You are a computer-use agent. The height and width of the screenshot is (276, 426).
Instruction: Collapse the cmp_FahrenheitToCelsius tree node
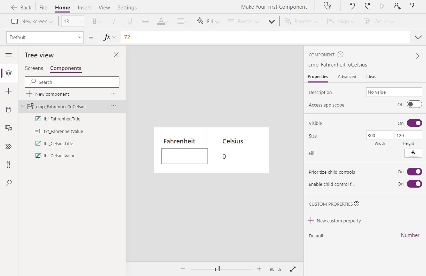tap(23, 106)
